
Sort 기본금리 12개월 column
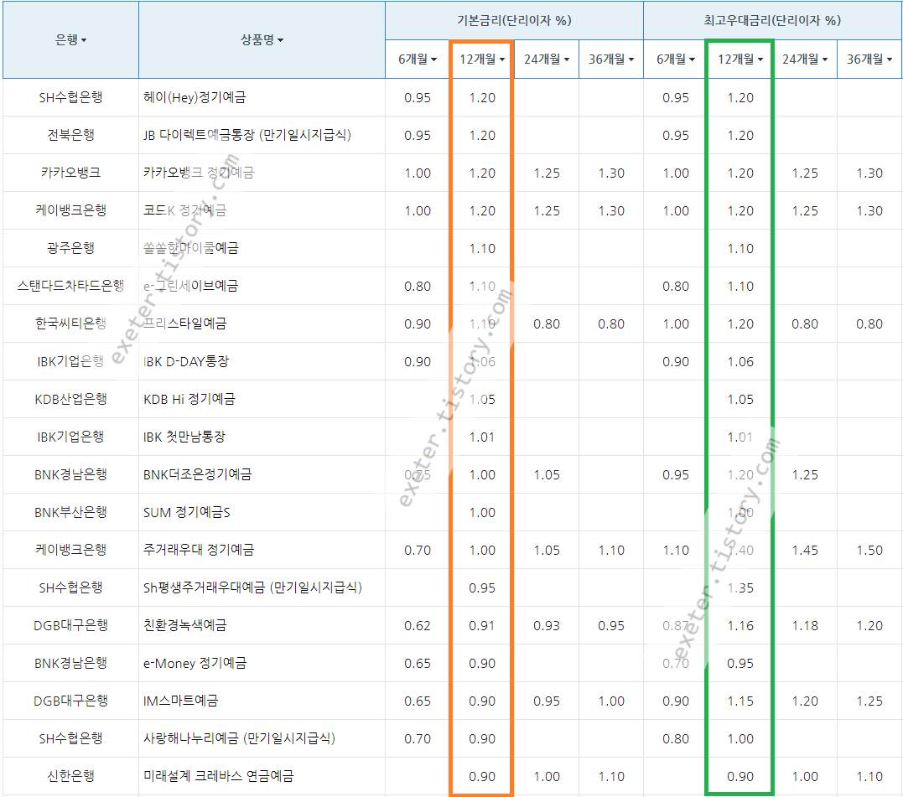tap(482, 59)
